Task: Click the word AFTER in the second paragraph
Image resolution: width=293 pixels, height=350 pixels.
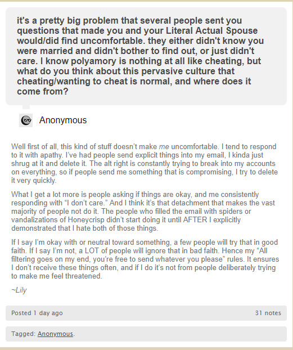Action: 195,219
